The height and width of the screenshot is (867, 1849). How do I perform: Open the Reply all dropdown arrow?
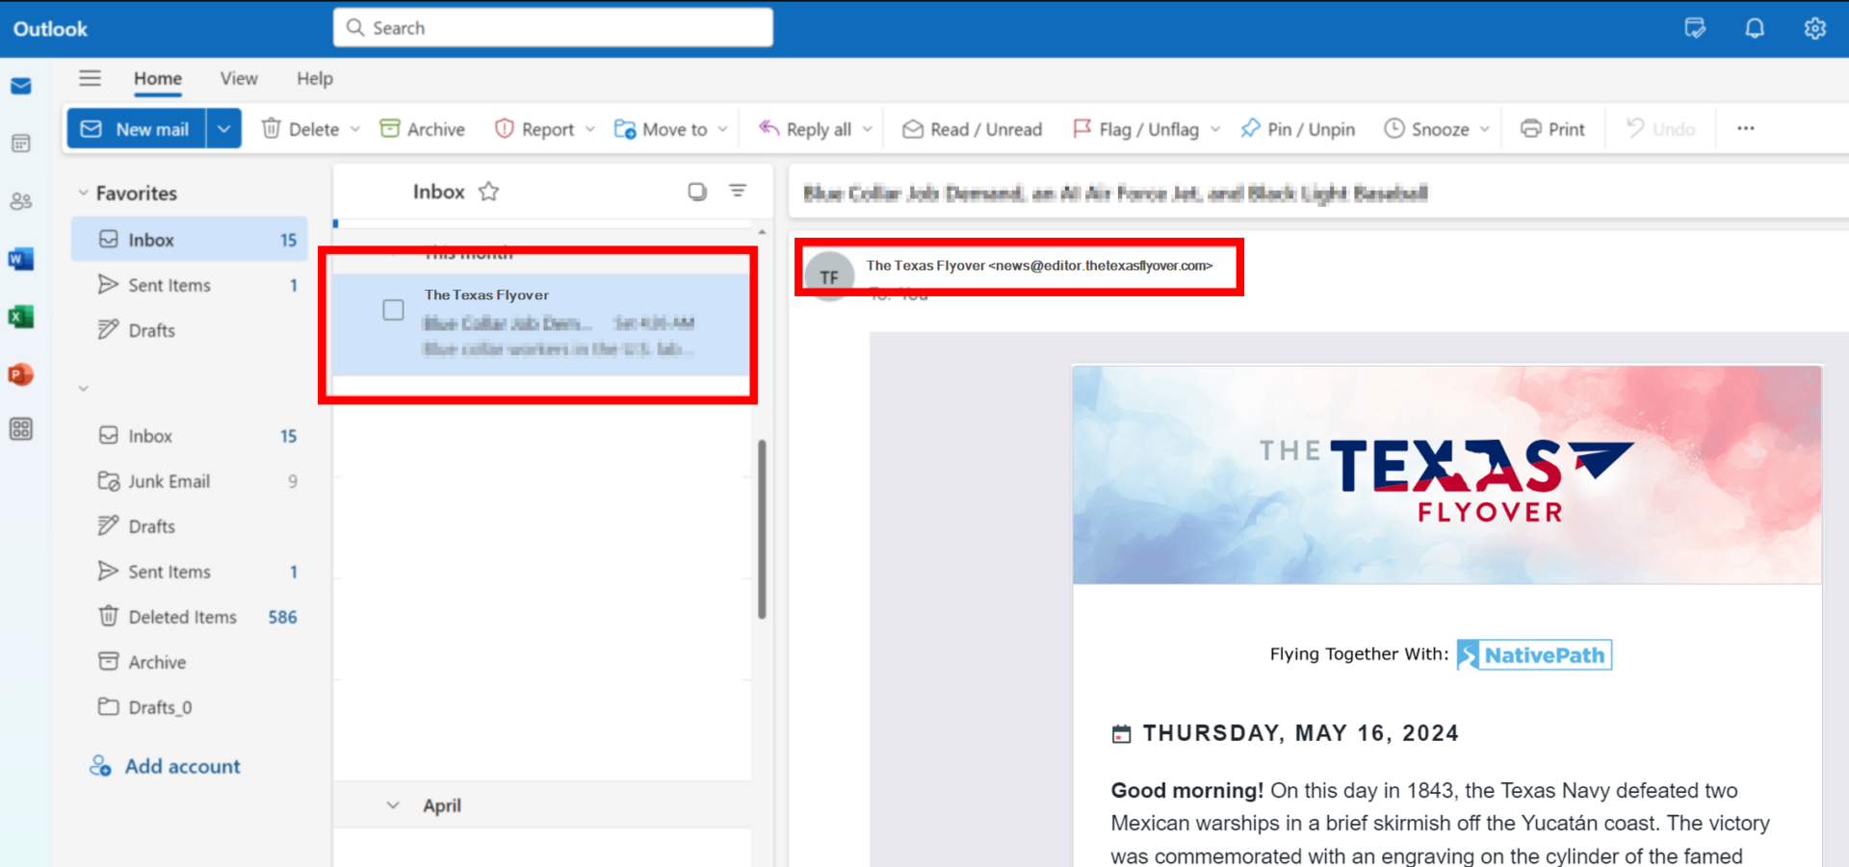[868, 129]
